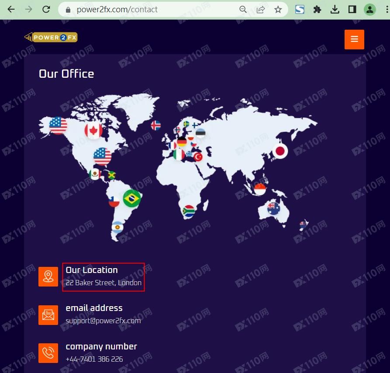Select the South Africa flag marker
Viewport: 390px width, 373px height.
click(x=189, y=211)
